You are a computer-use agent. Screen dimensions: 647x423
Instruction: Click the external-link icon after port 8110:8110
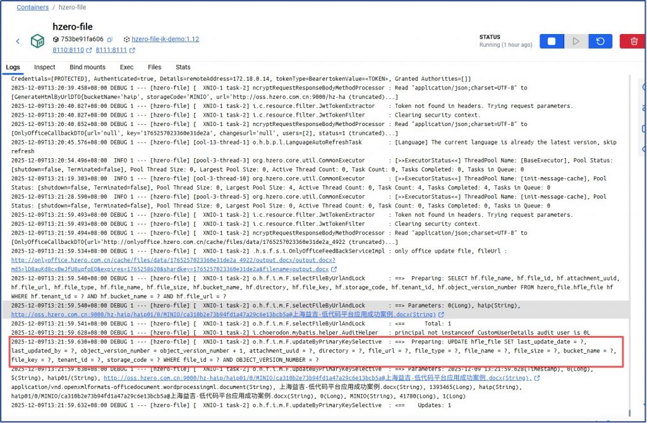point(89,50)
